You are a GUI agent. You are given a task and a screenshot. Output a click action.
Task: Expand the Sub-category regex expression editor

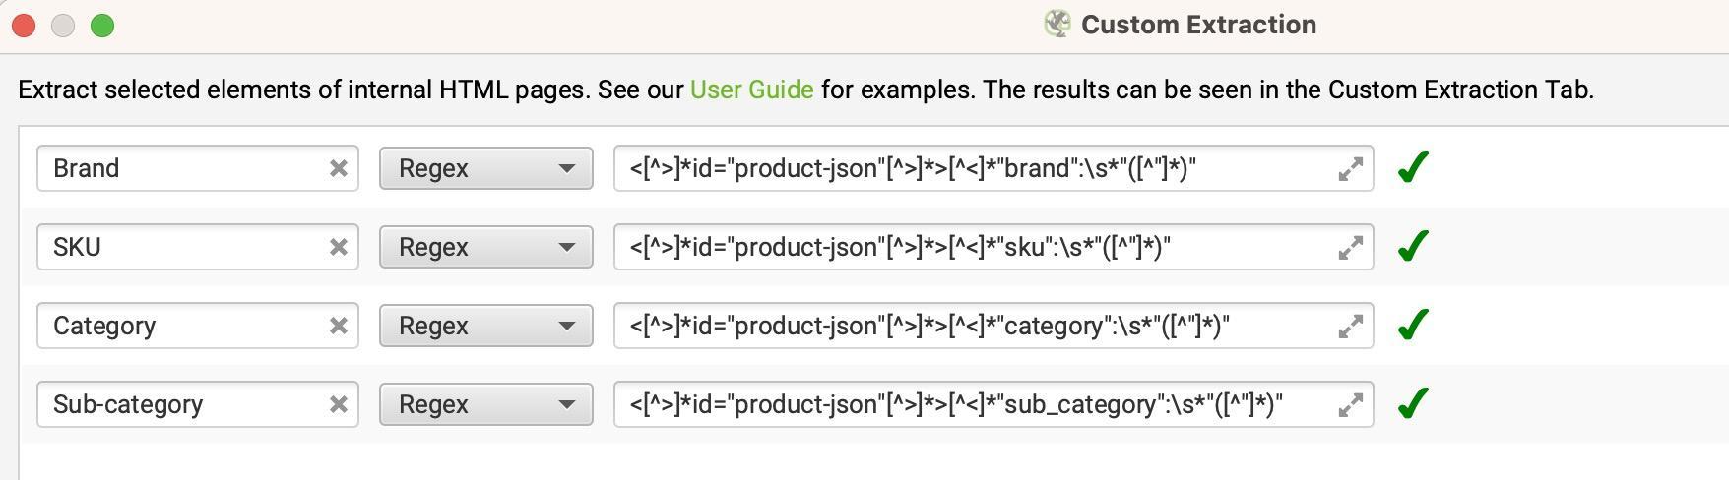[1350, 405]
